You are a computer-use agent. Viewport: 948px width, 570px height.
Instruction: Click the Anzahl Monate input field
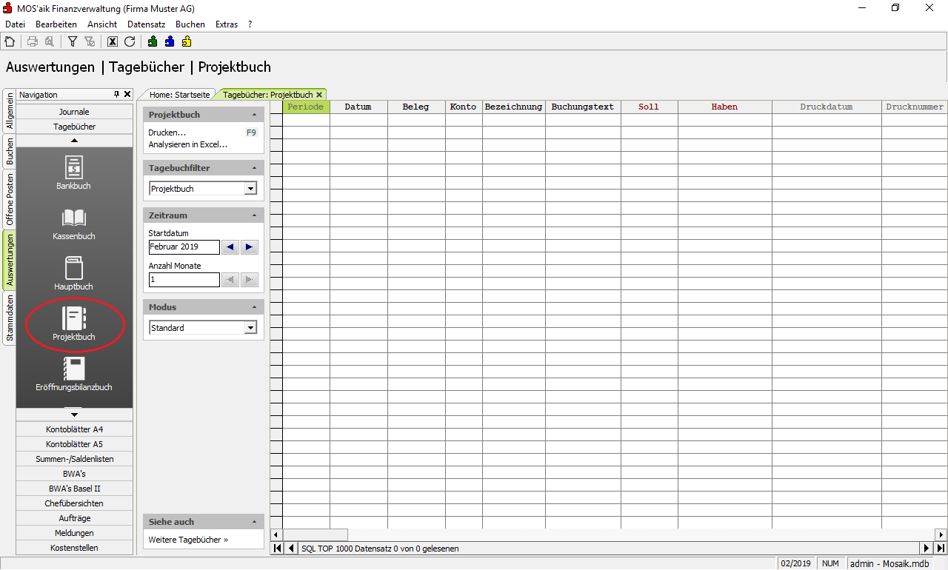pyautogui.click(x=184, y=280)
